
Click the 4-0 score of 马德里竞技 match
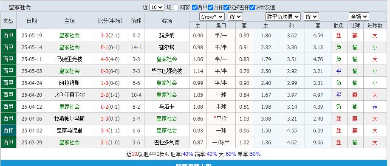[x=105, y=59]
